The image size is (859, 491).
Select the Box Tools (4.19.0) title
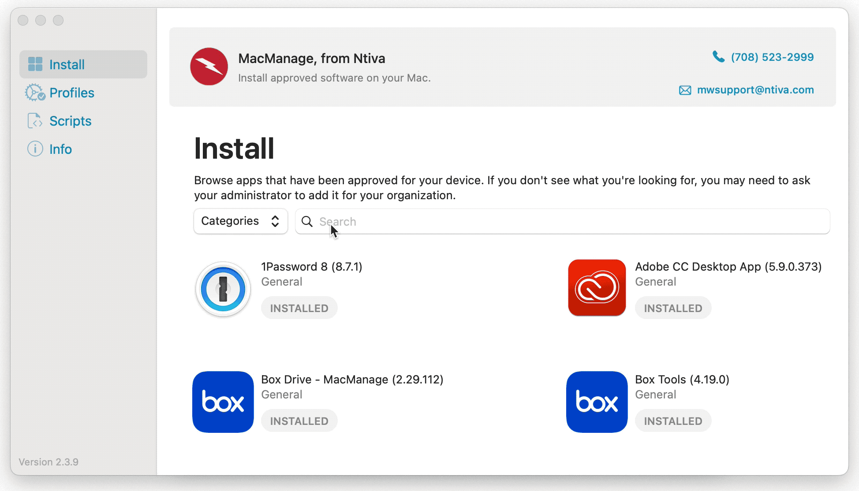click(682, 379)
